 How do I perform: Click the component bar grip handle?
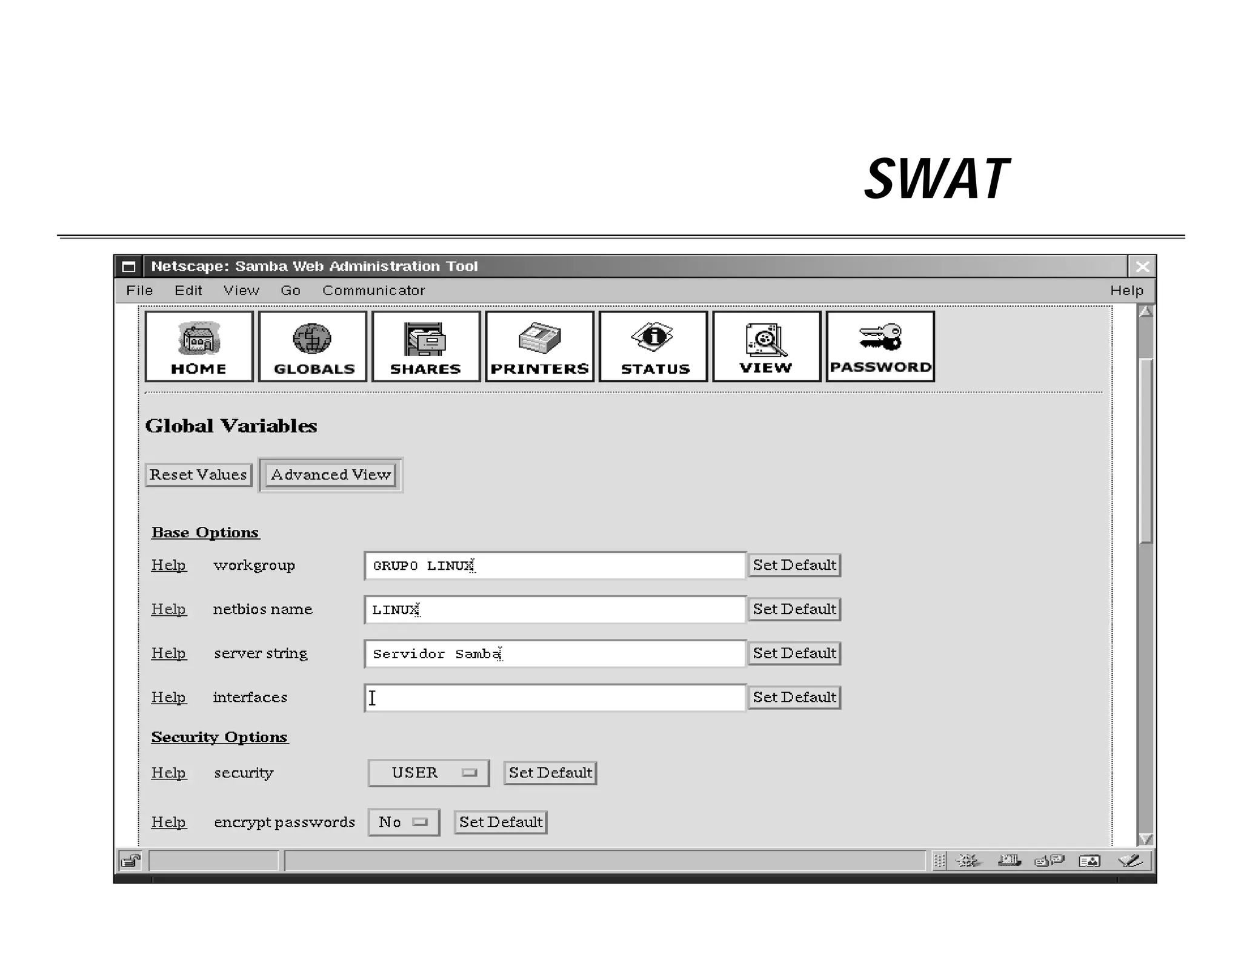click(939, 861)
